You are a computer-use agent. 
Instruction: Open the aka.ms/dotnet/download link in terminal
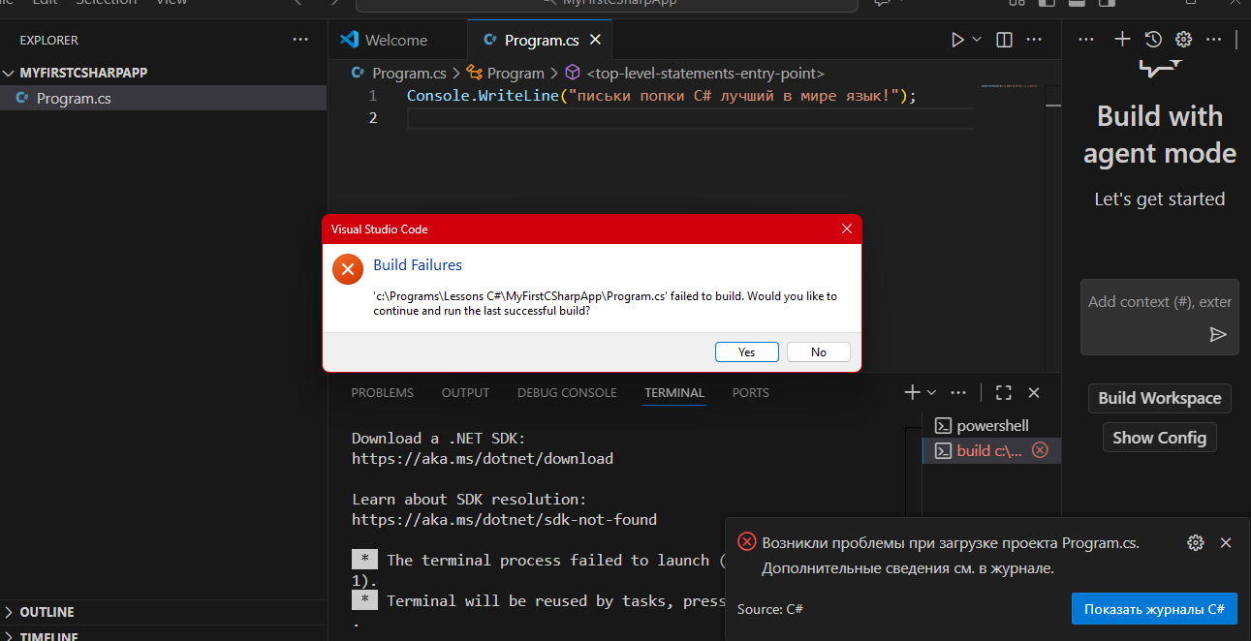coord(483,458)
